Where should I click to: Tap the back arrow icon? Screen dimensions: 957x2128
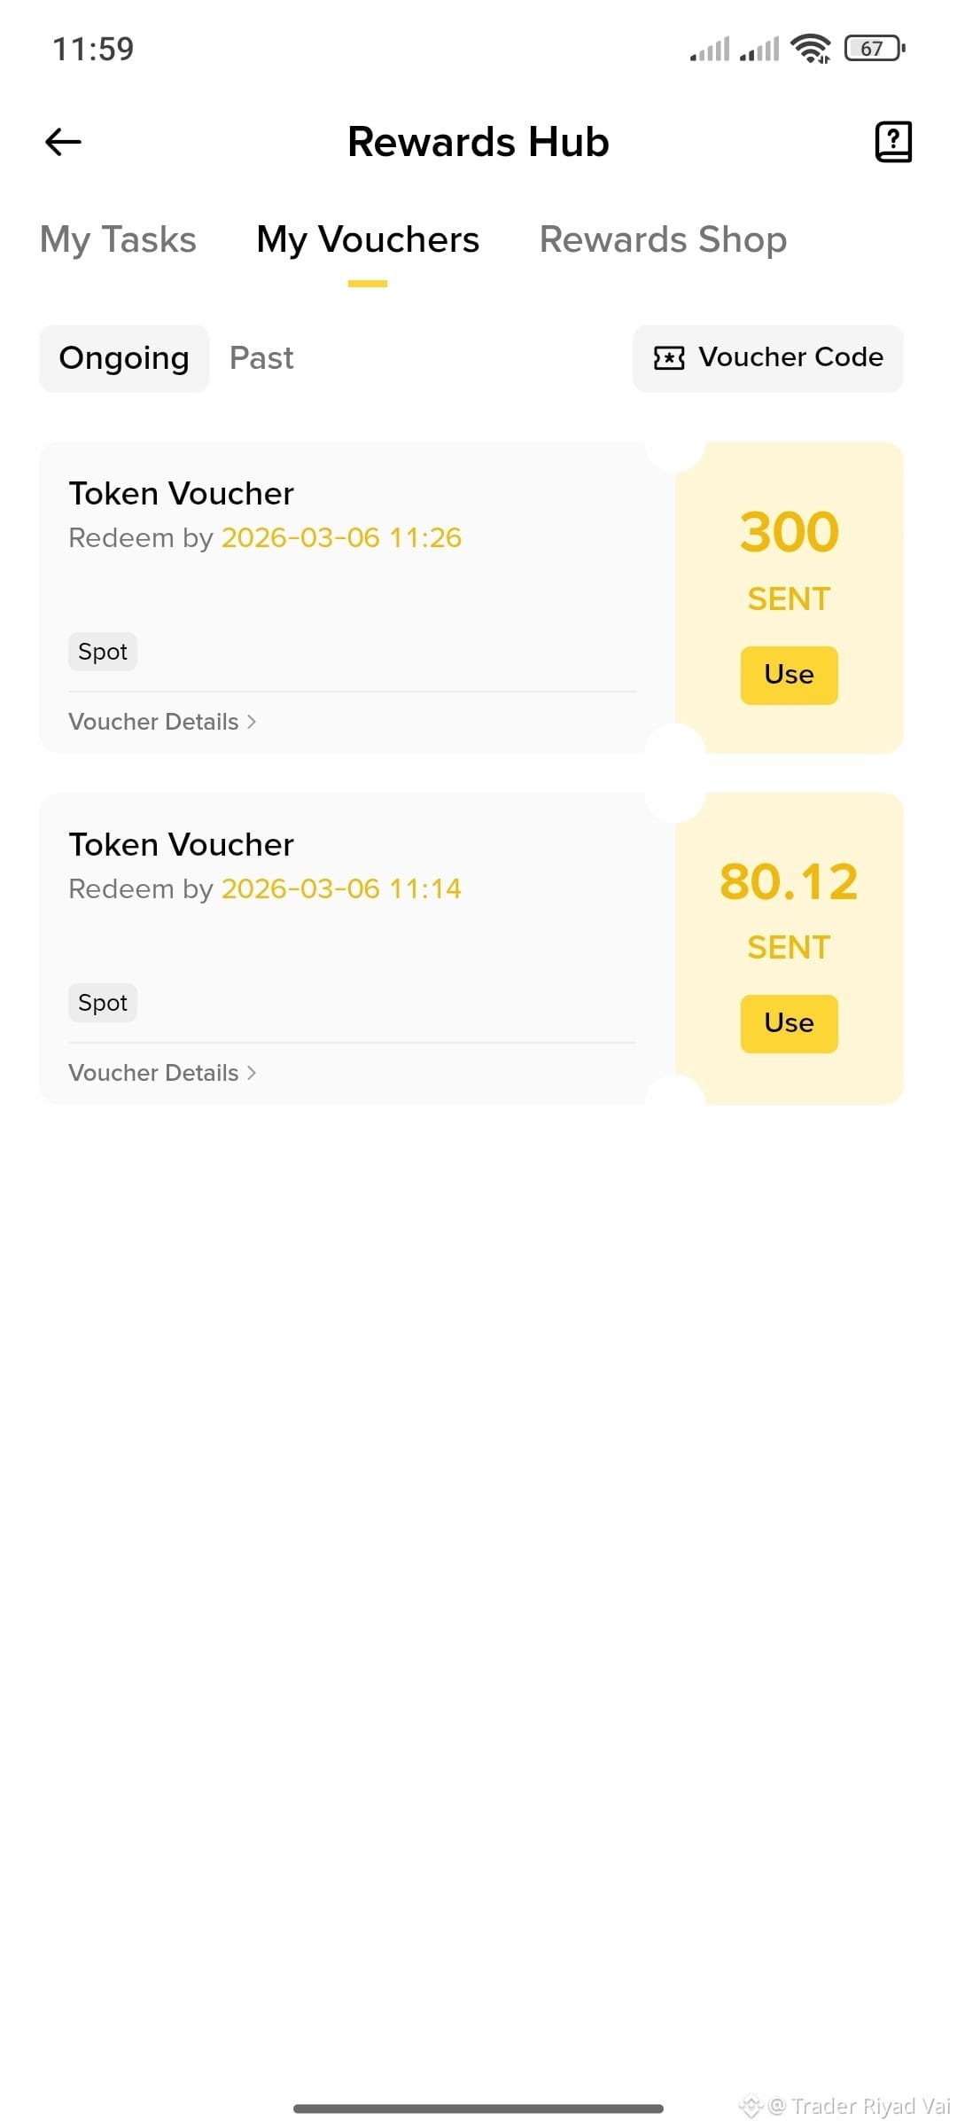point(63,142)
